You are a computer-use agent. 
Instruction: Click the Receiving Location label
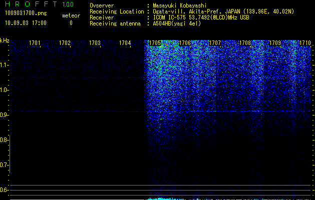pos(117,11)
